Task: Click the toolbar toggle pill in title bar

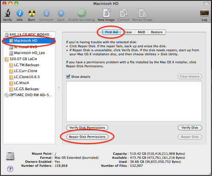Action: [207, 3]
